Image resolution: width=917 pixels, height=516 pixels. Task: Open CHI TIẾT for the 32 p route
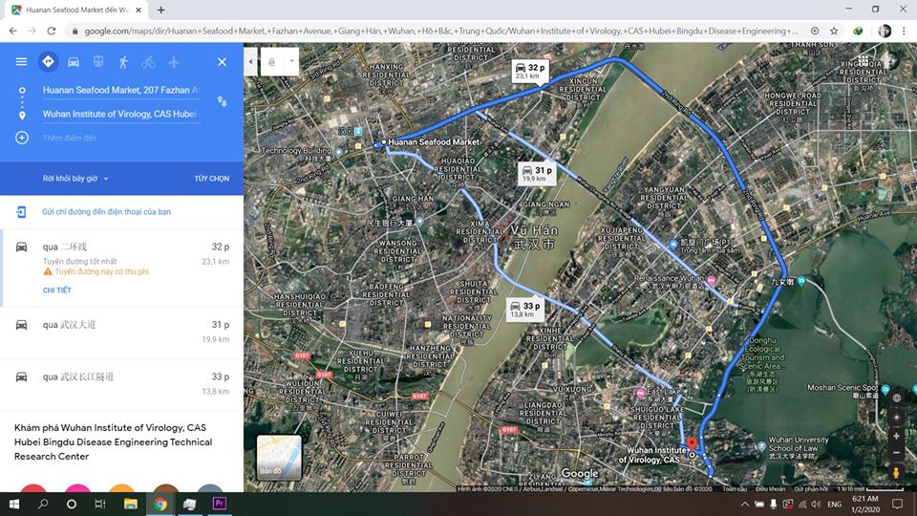pos(56,290)
